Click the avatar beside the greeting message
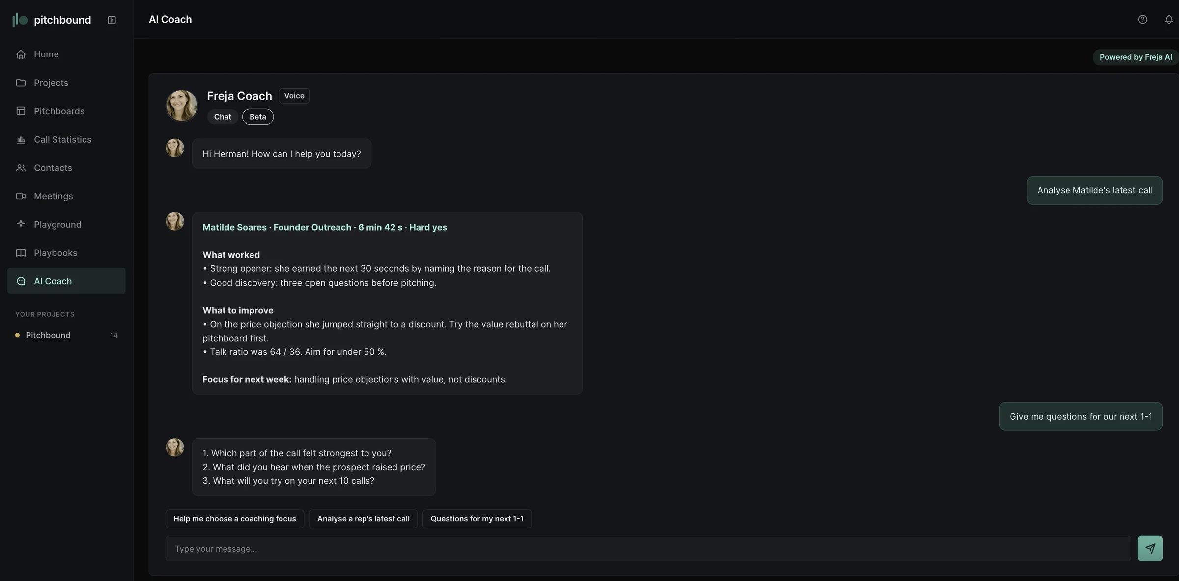 [175, 148]
